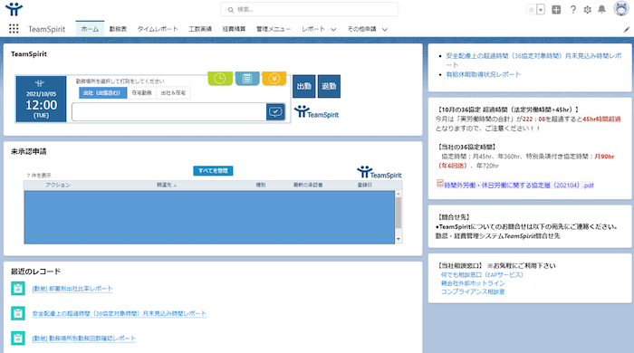
Task: Open the green clock tab icon
Action: 220,79
